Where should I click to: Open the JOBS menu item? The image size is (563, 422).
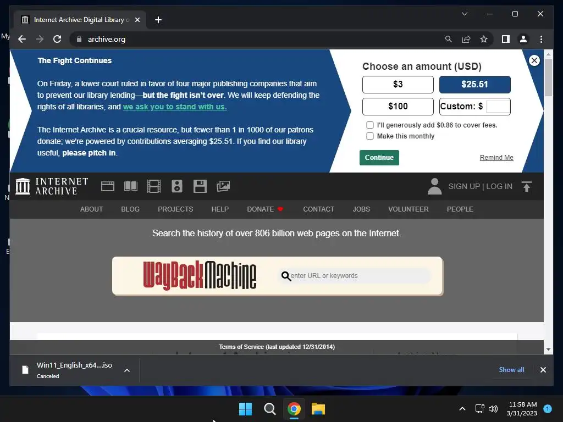pyautogui.click(x=361, y=209)
